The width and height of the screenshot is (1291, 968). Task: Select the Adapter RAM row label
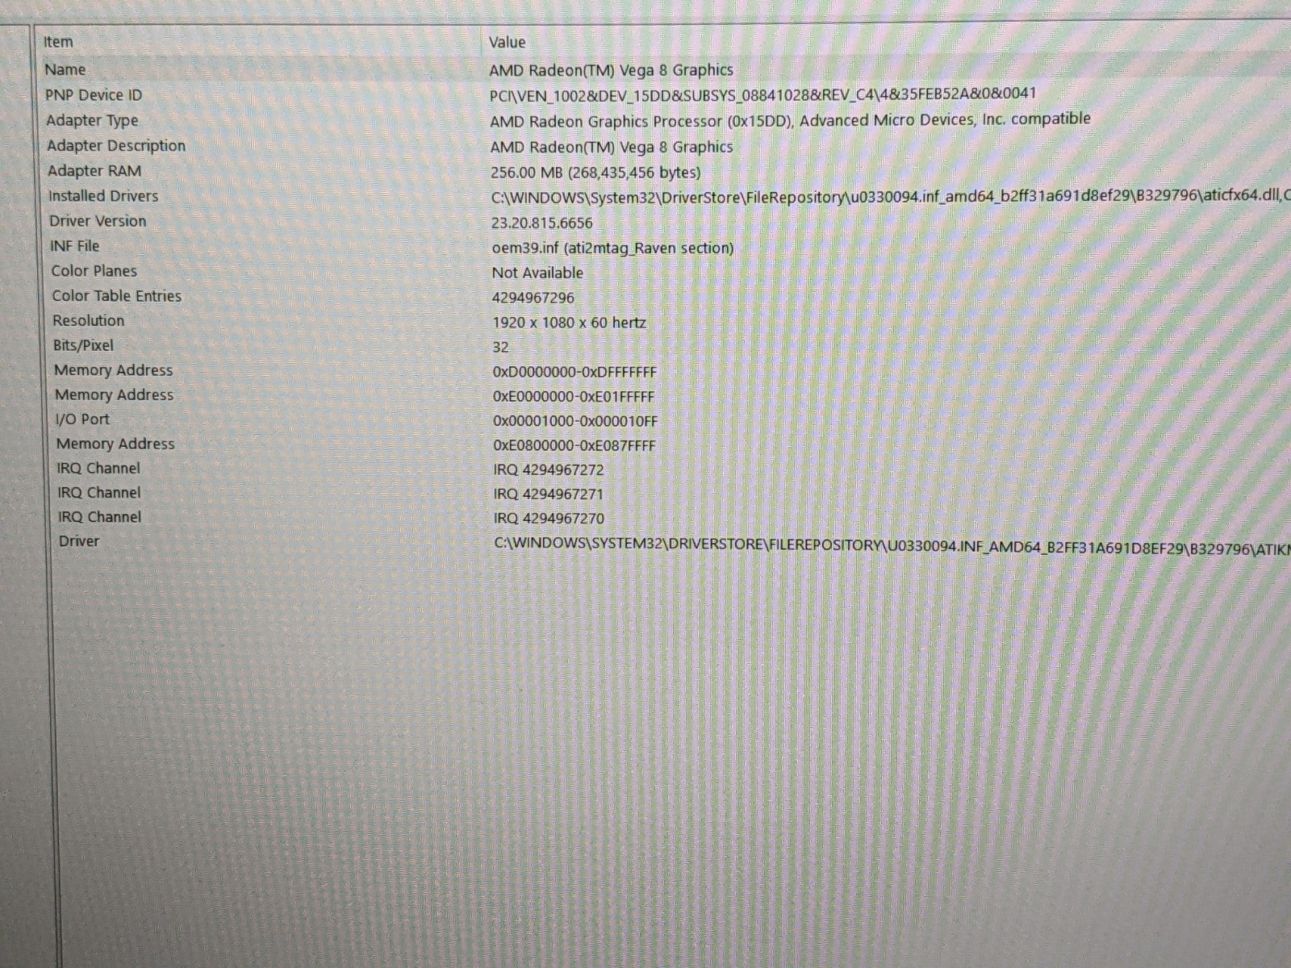94,171
